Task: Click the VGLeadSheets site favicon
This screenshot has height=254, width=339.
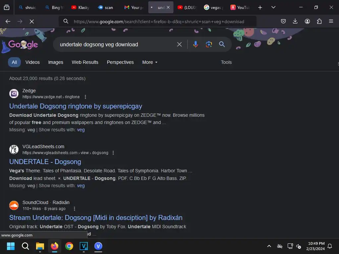Action: coord(14,149)
